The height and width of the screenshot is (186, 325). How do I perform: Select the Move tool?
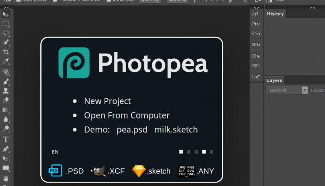coord(6,14)
